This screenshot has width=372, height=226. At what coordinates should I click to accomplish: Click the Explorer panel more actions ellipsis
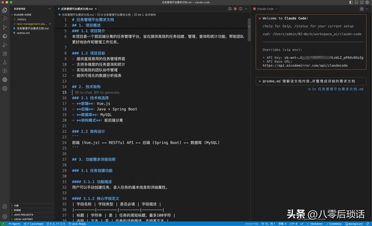click(x=49, y=9)
